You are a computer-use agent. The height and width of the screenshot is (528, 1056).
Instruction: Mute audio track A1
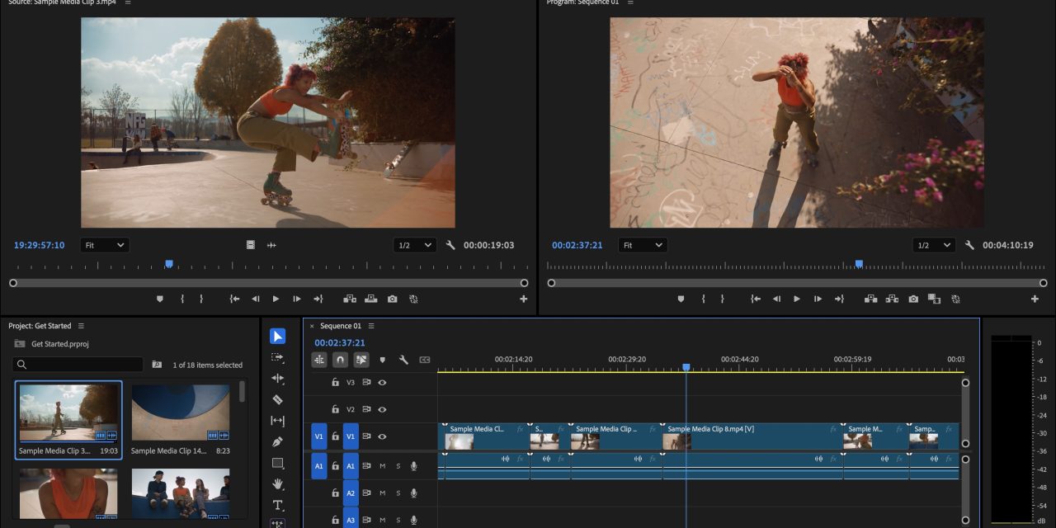(382, 466)
